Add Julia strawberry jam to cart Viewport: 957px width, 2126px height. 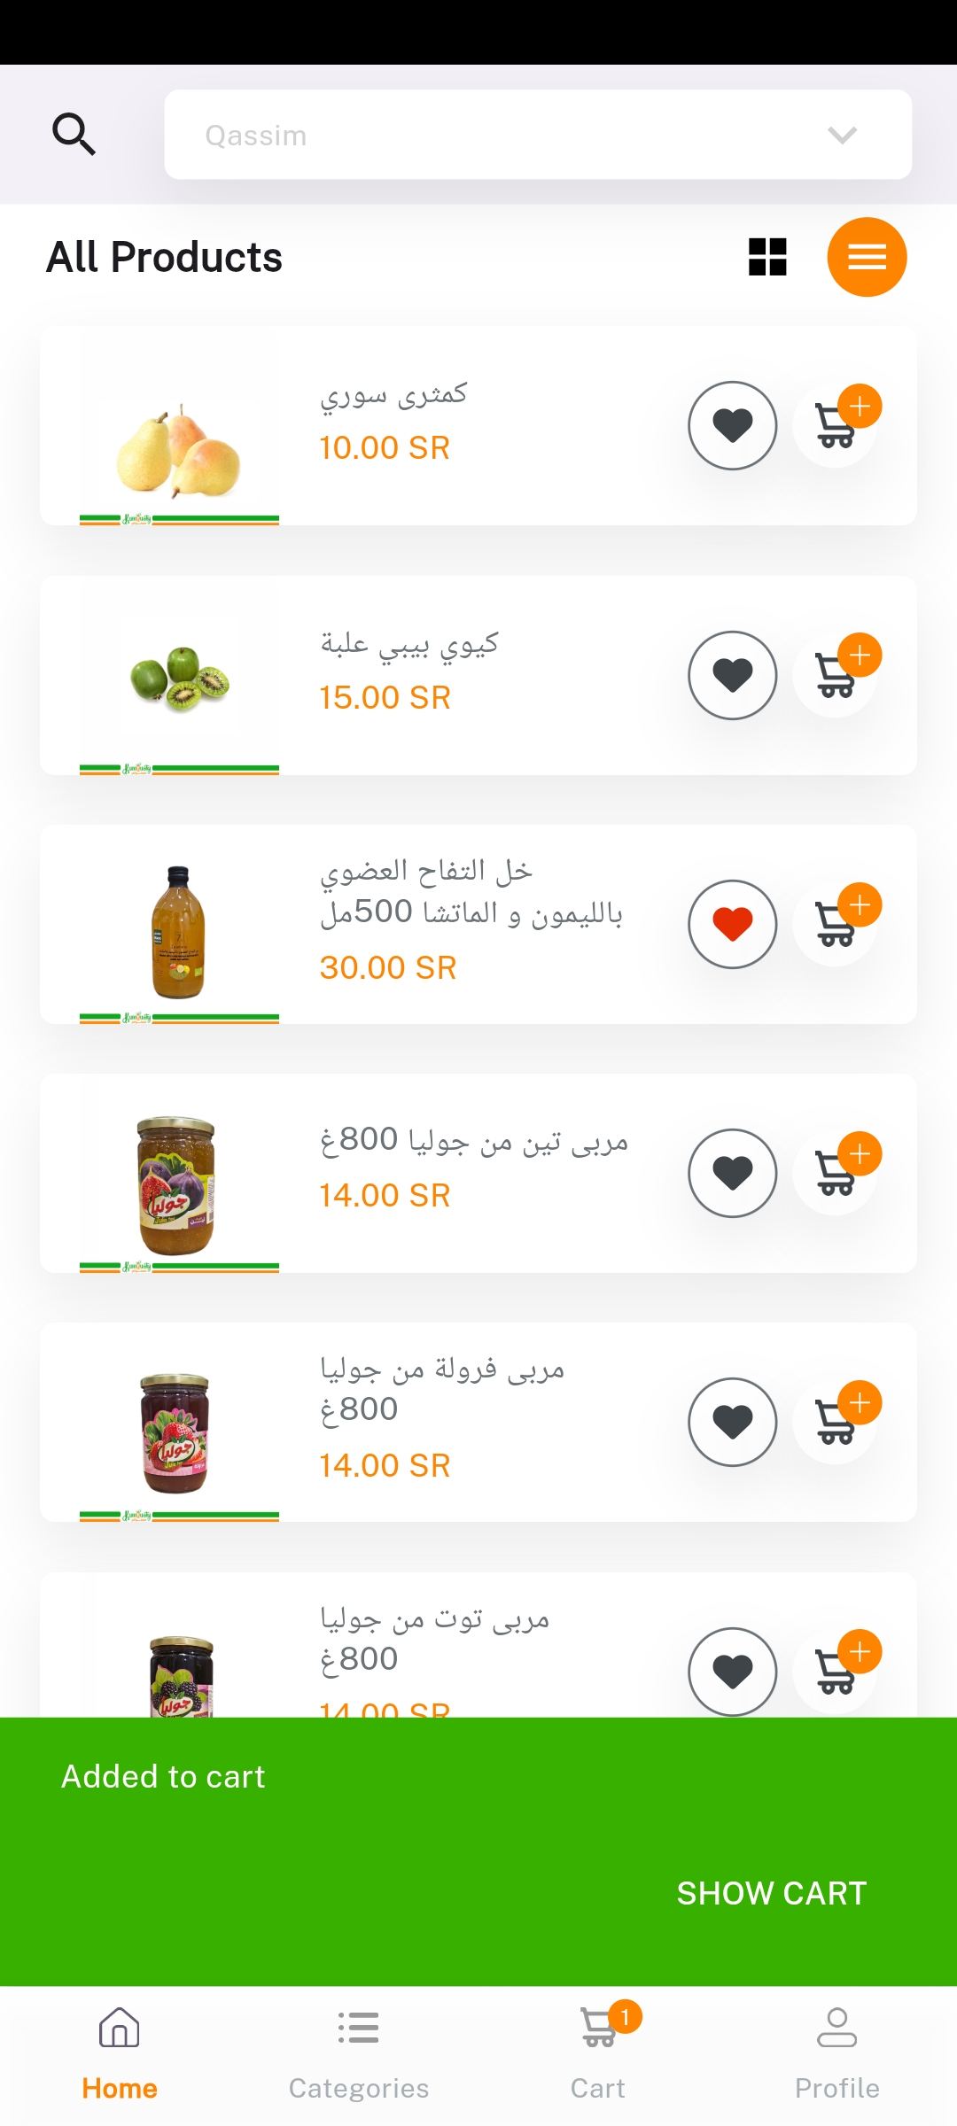[x=836, y=1422]
